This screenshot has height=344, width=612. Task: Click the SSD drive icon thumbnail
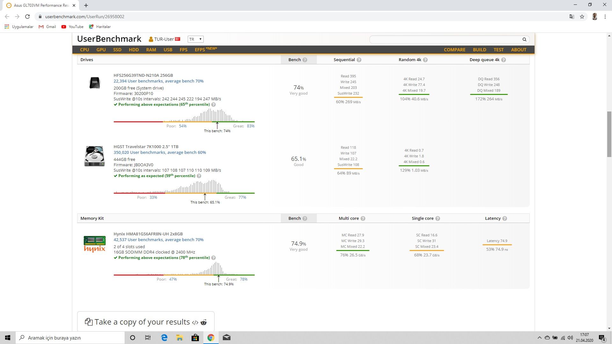95,82
